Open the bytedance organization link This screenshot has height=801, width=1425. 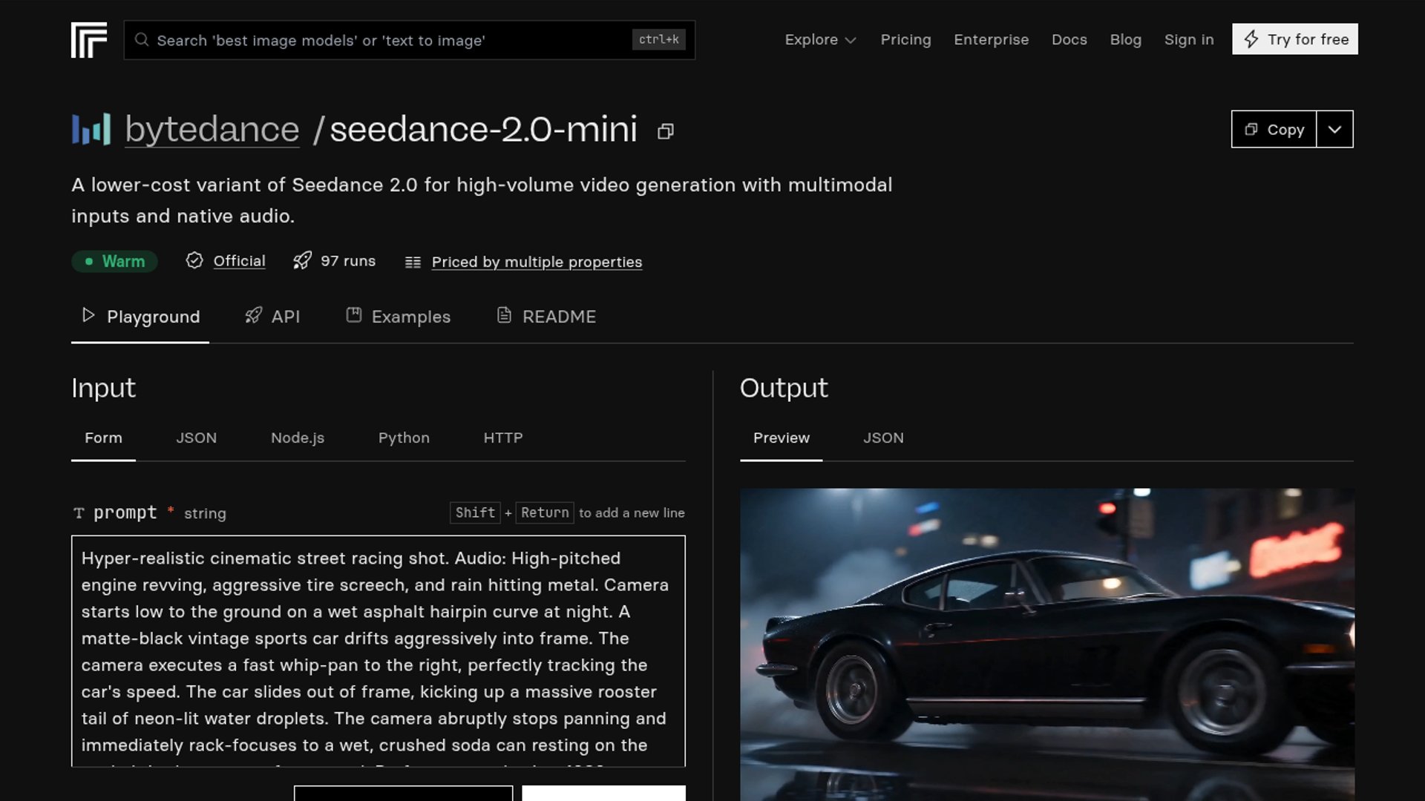point(212,129)
